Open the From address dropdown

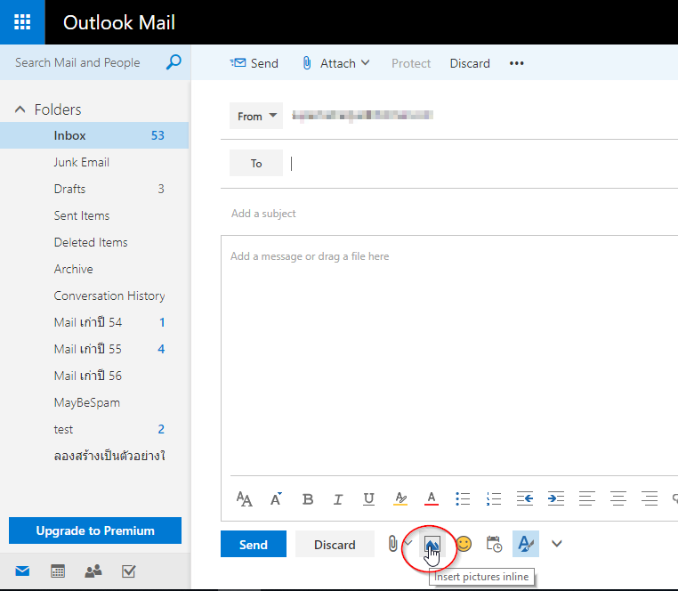[x=256, y=116]
